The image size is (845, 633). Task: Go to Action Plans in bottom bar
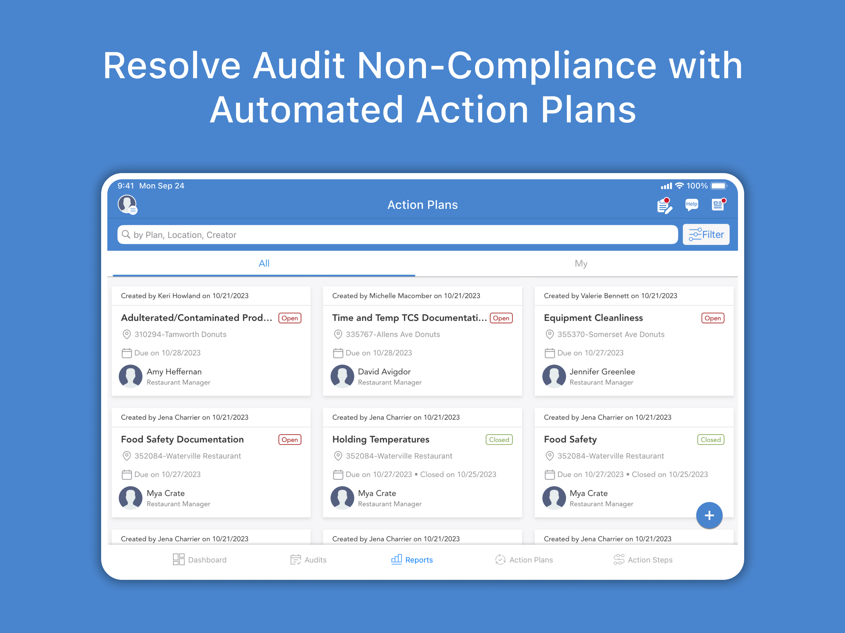tap(524, 560)
